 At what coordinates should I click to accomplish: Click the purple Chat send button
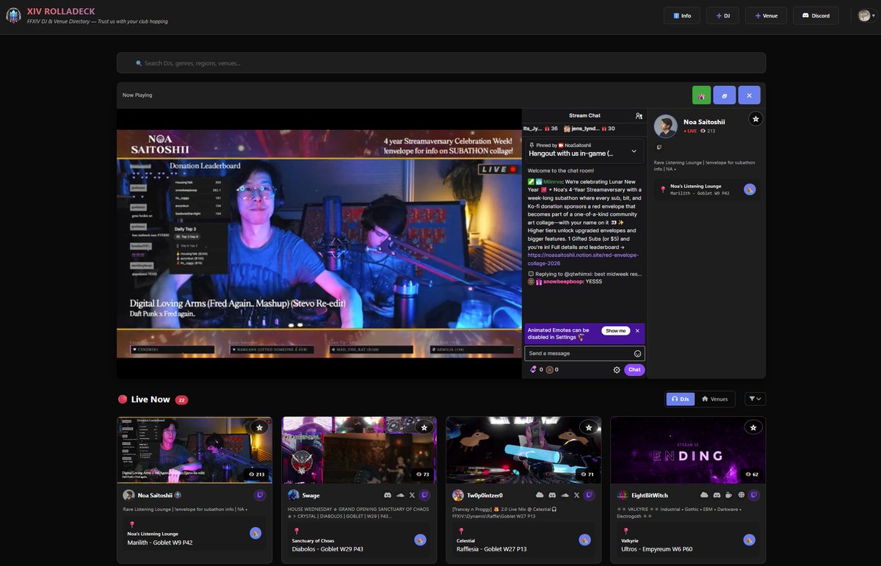(634, 370)
